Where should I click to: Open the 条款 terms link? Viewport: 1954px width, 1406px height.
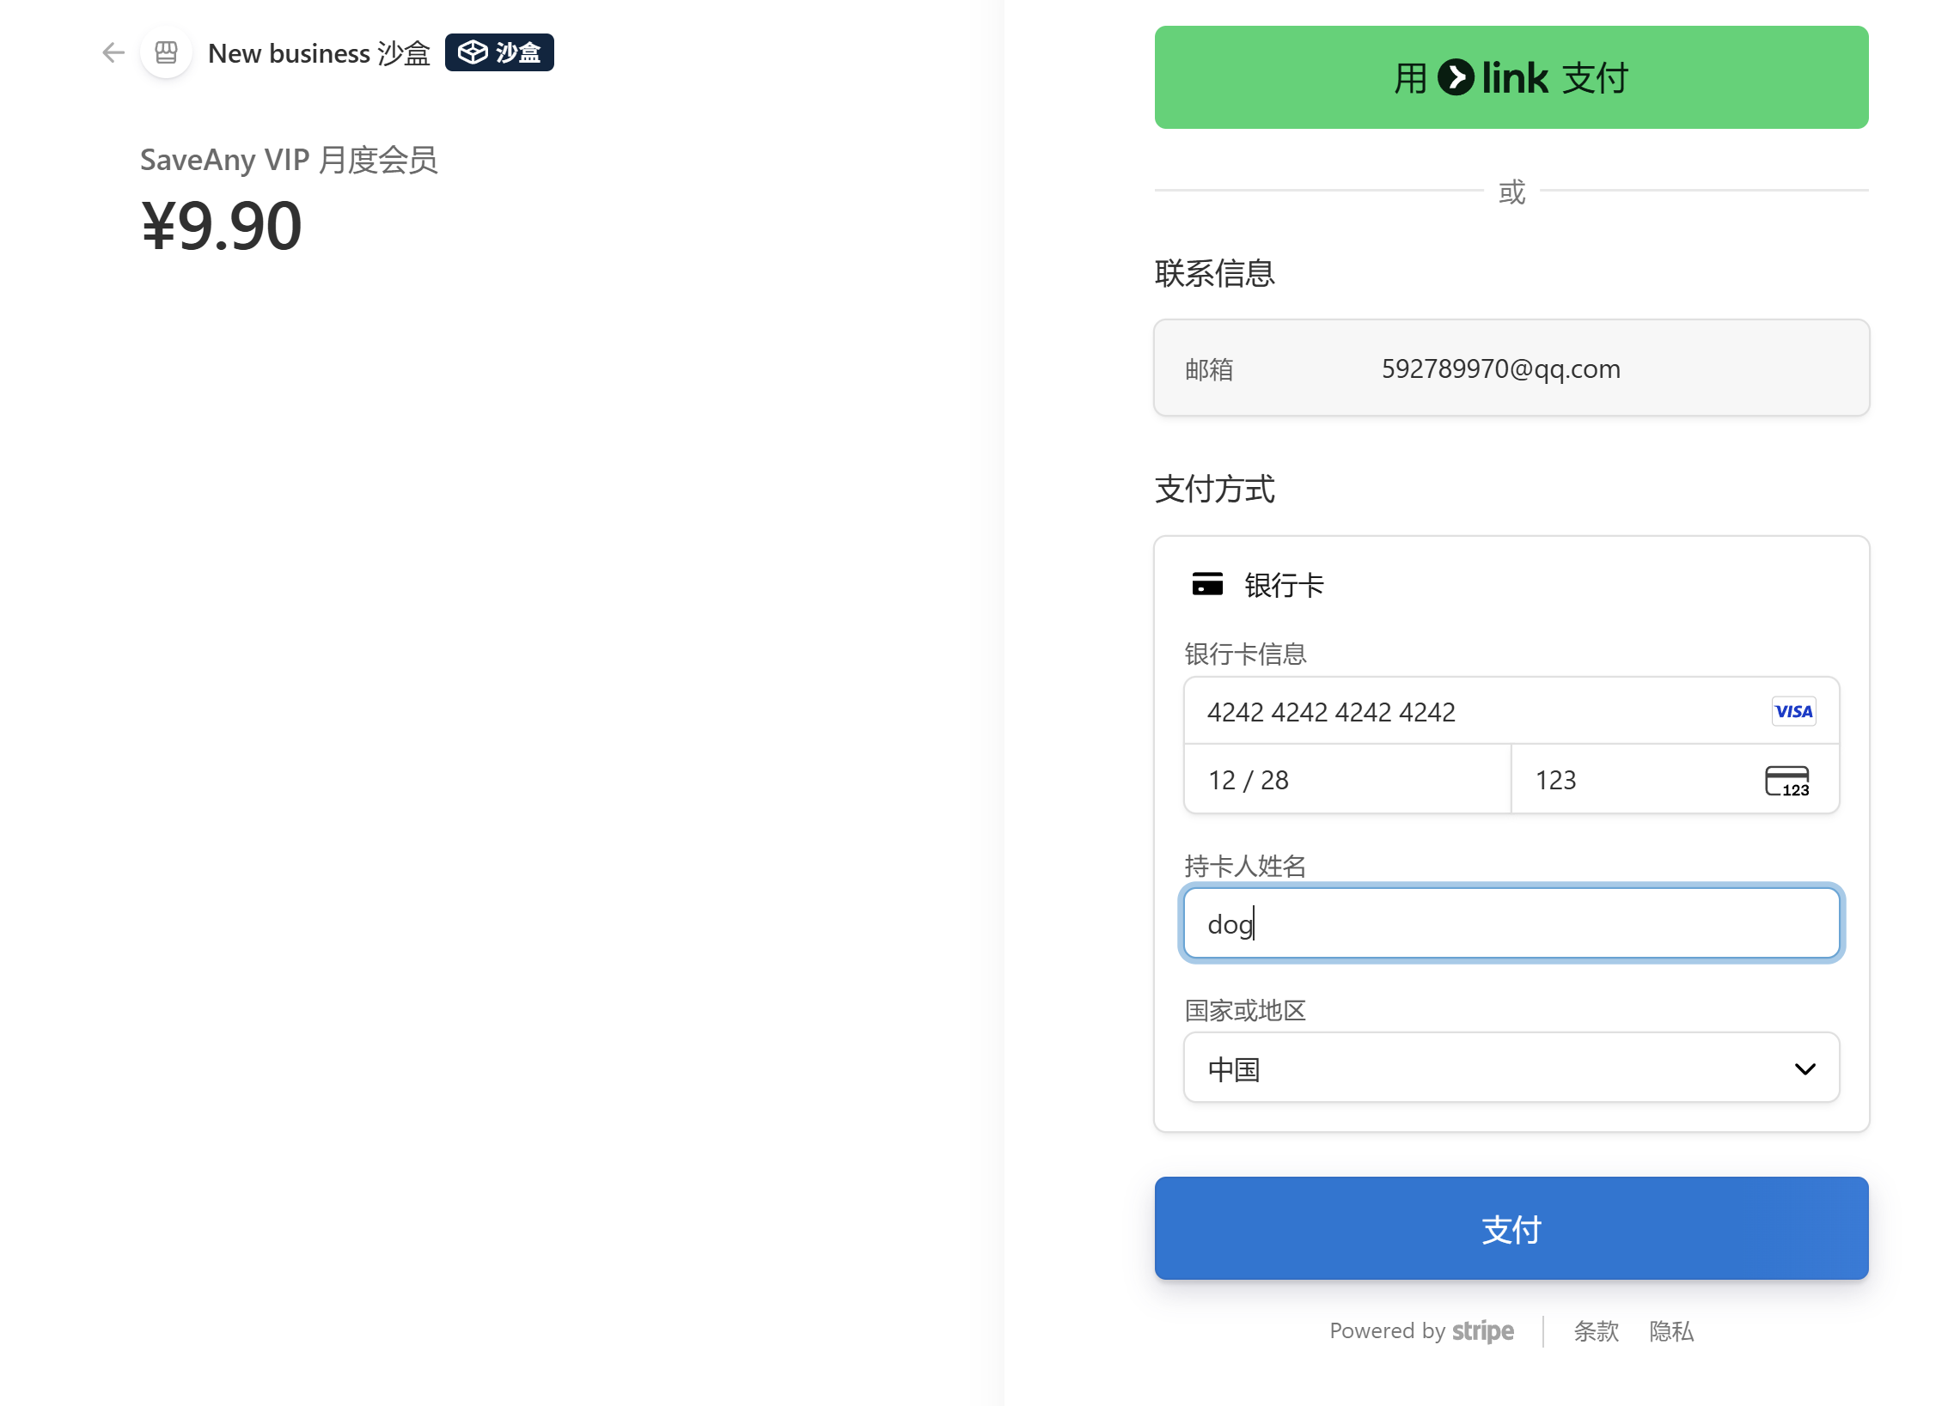pyautogui.click(x=1596, y=1331)
